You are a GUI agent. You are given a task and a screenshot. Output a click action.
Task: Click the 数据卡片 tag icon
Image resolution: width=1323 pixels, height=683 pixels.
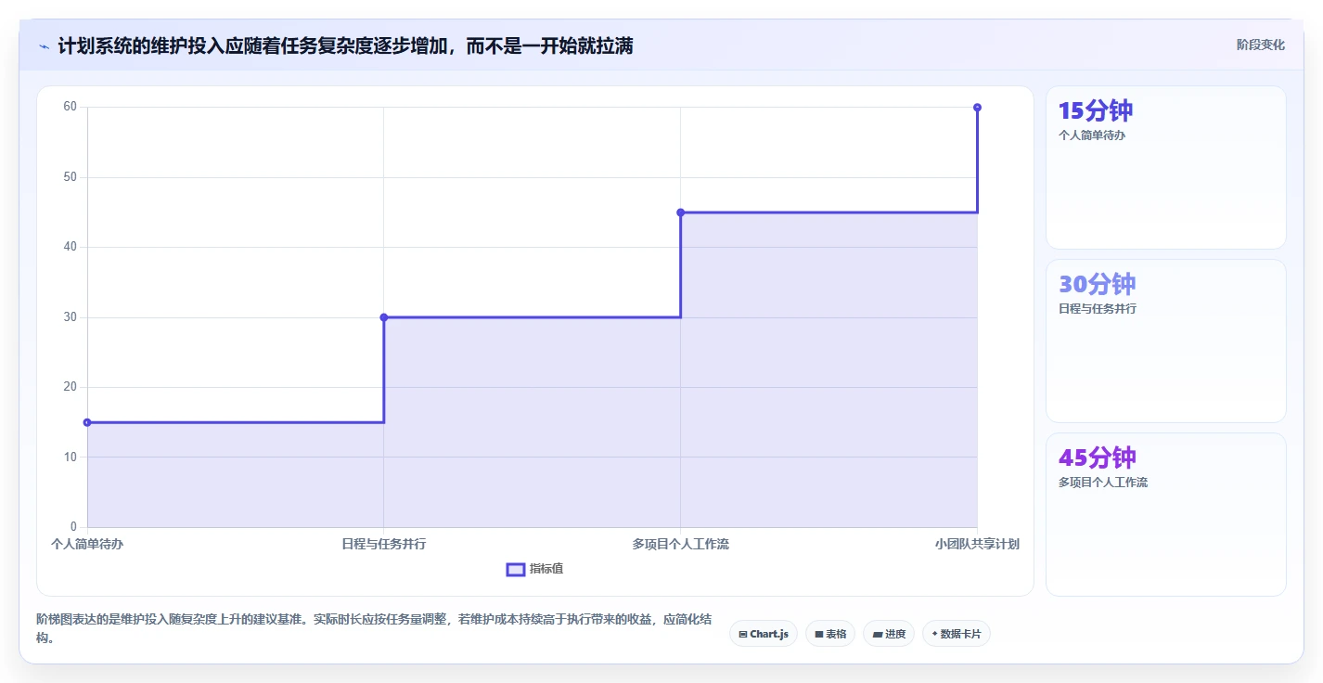point(934,634)
